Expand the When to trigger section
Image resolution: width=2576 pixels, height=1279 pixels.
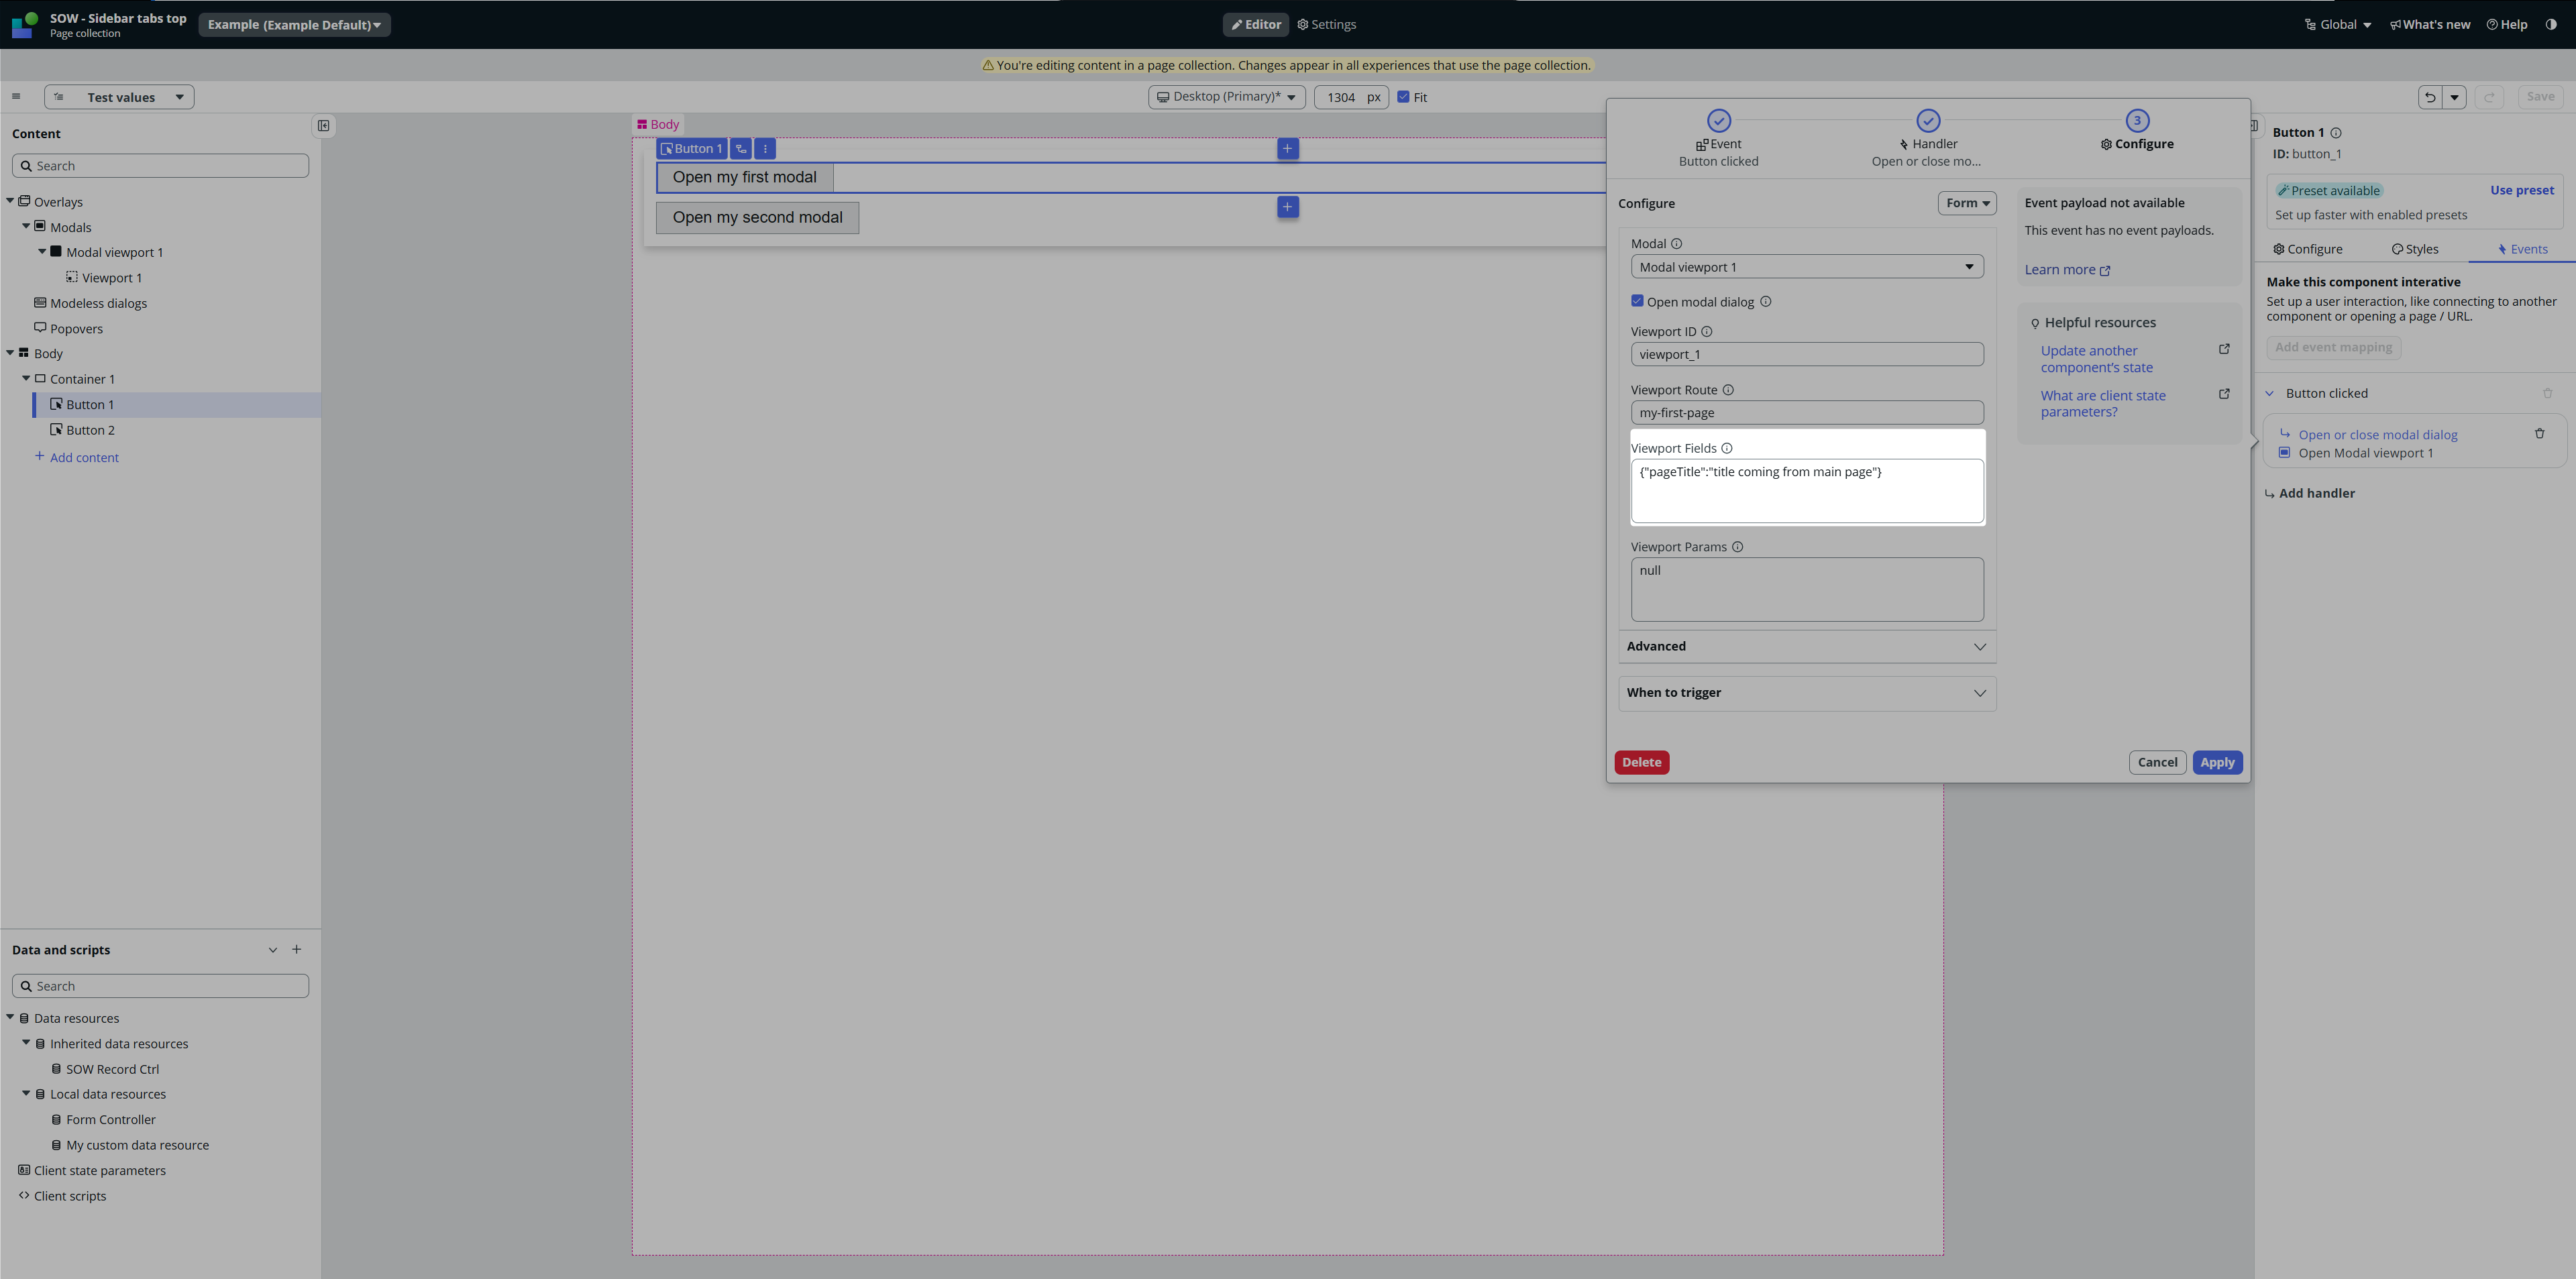click(x=1806, y=693)
